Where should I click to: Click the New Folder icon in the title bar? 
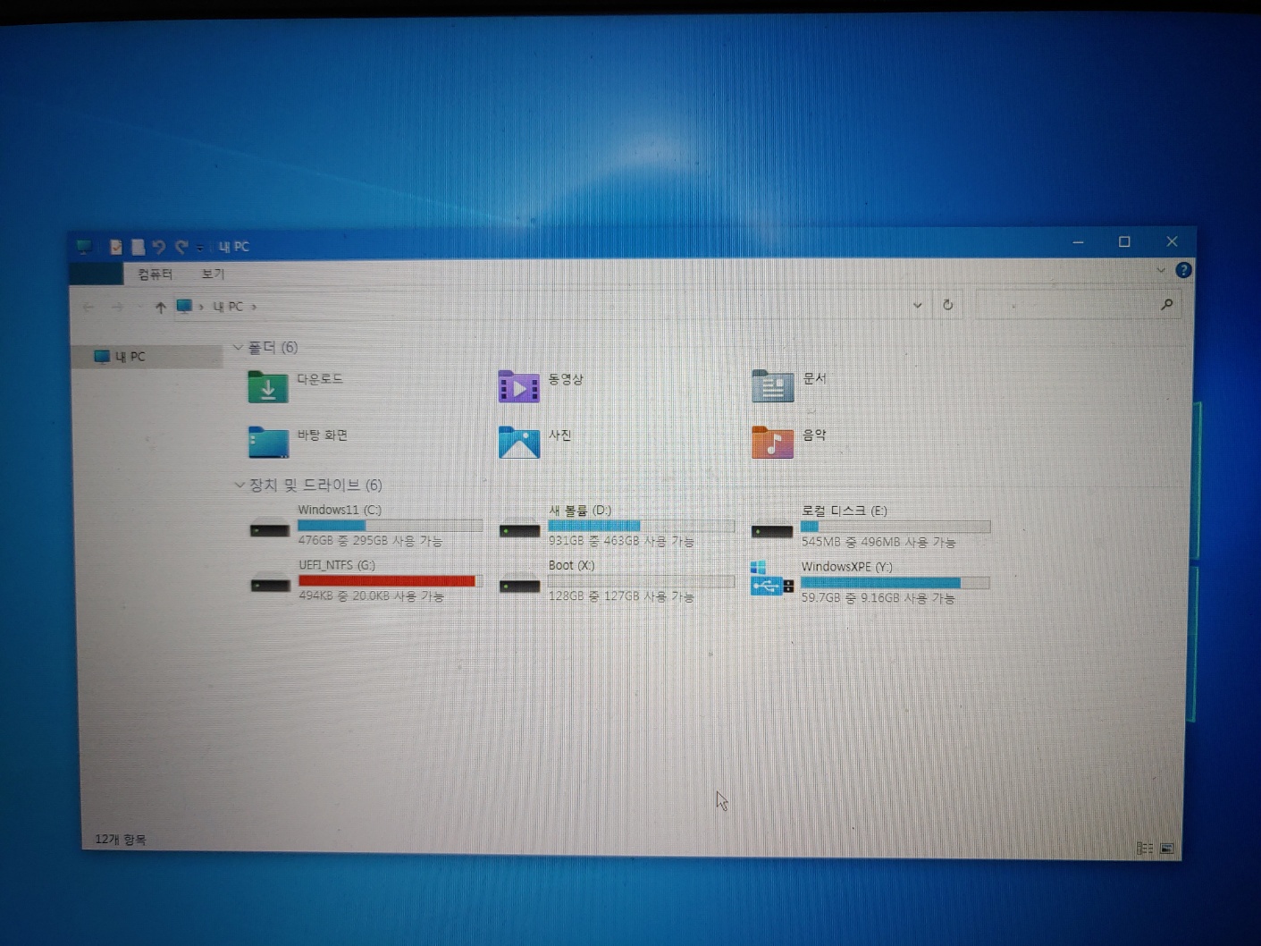[x=138, y=247]
